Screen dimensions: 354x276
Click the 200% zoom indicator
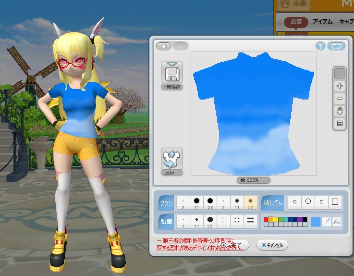pos(253,180)
